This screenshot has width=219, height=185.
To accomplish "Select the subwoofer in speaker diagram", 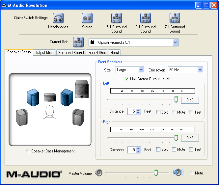I will pos(82,89).
